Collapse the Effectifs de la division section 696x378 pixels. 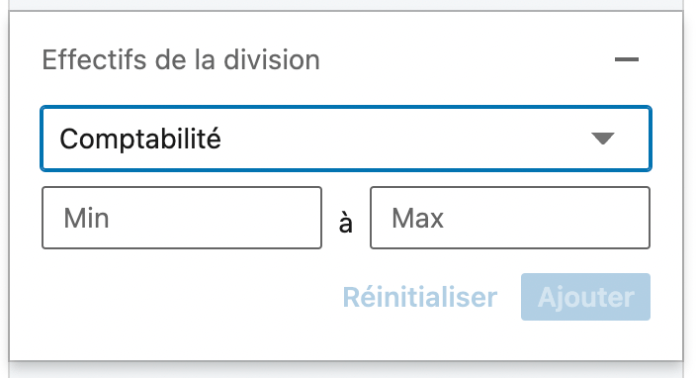[x=627, y=59]
